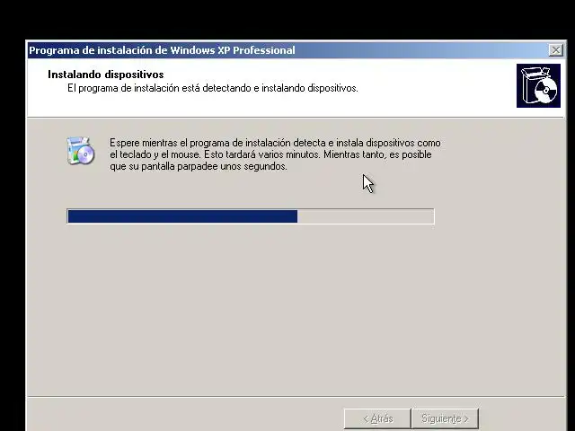Click the disabled Siguiente button

coord(445,418)
